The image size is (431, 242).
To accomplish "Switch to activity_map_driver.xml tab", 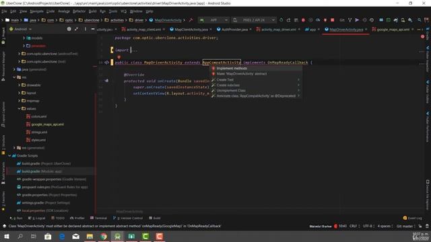I will [x=278, y=30].
